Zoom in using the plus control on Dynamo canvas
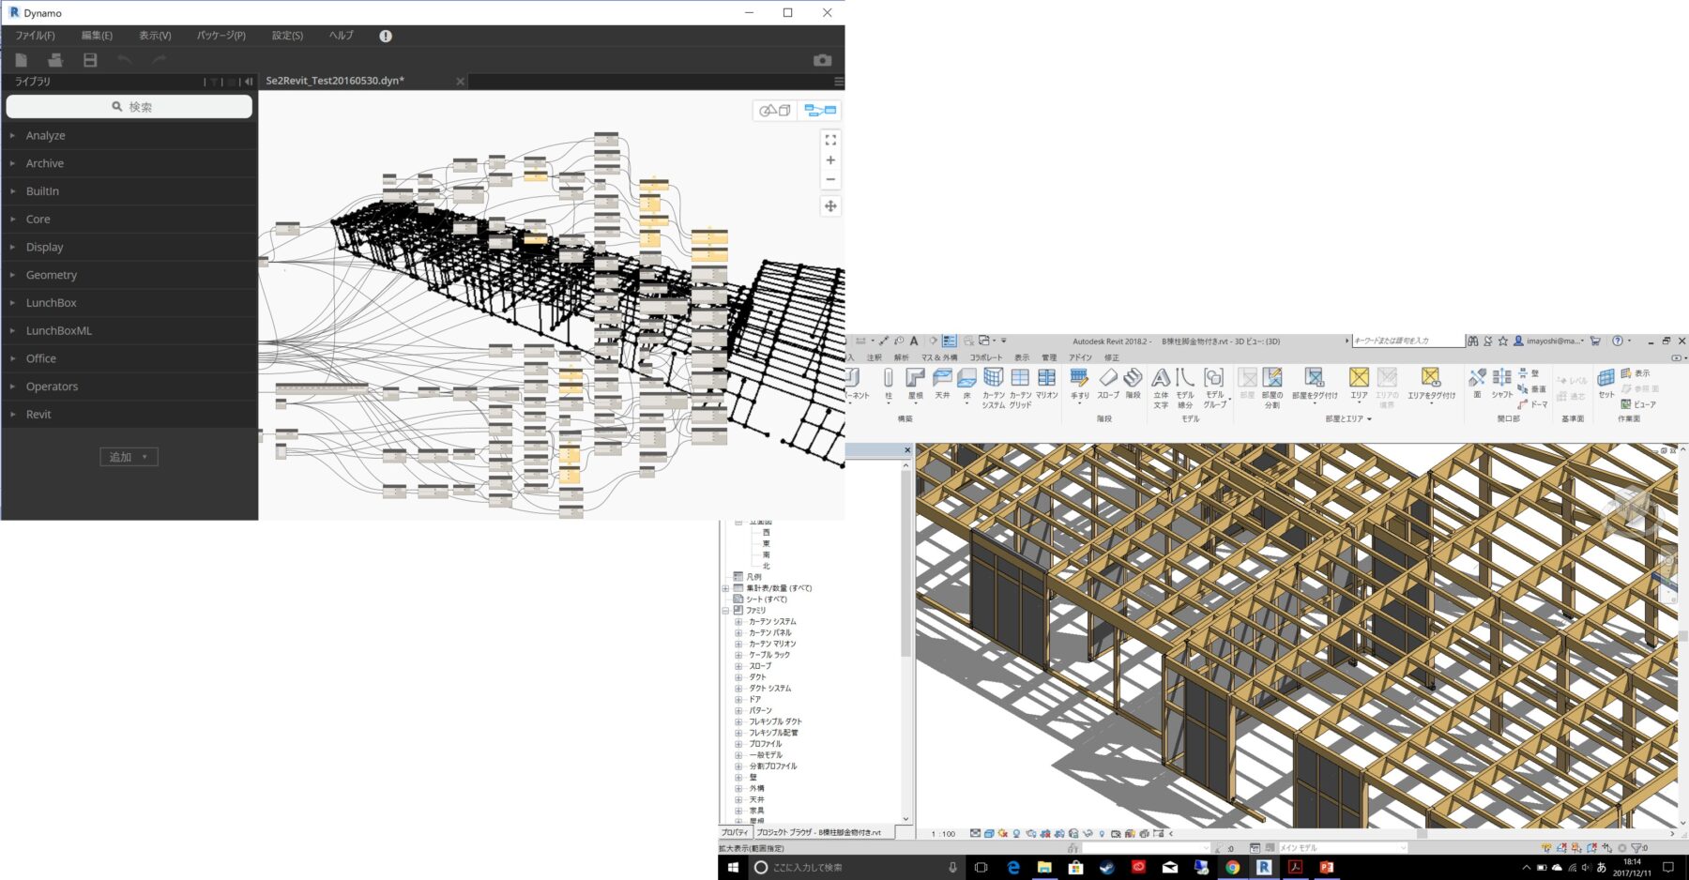This screenshot has height=880, width=1689. (x=829, y=159)
